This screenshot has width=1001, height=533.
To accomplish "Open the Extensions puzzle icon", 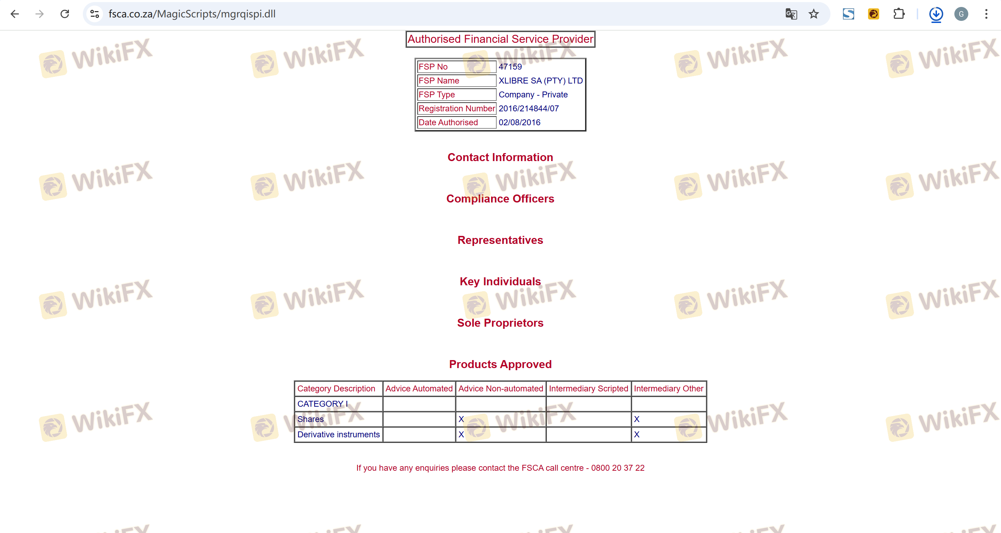I will [x=899, y=14].
